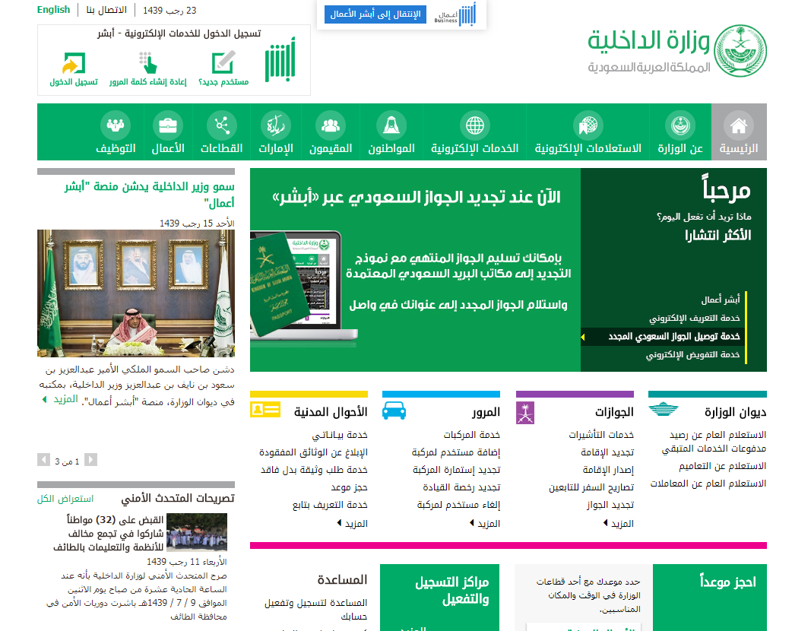Open the المقيمون menu item

point(331,132)
